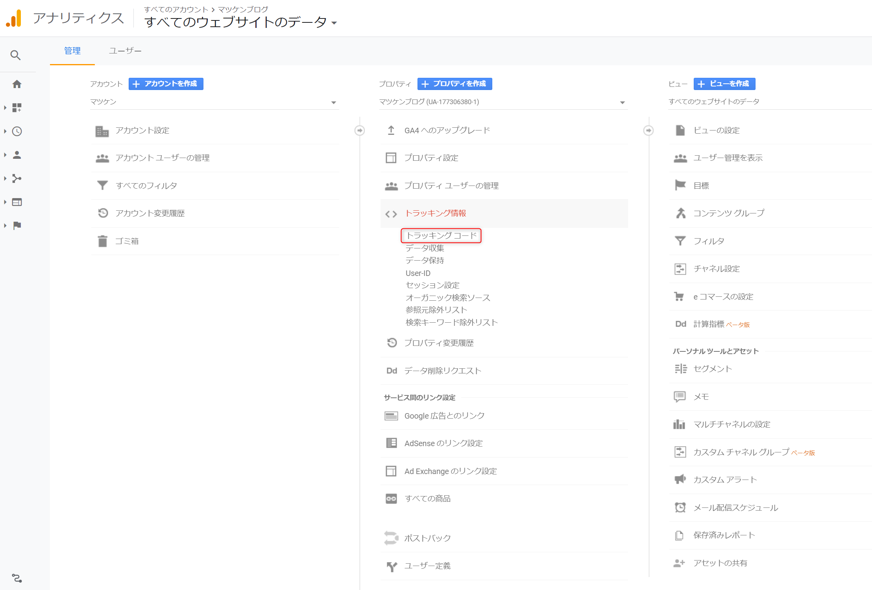Switch to the ユーザー tab

(x=125, y=51)
